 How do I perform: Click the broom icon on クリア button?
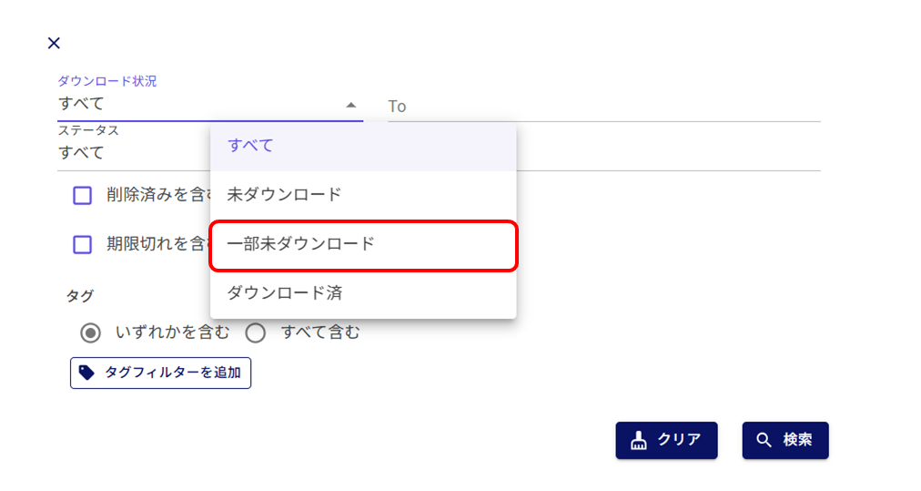(x=639, y=440)
